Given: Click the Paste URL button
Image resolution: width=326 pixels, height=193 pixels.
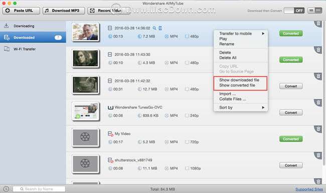Looking at the screenshot, I should coord(21,11).
